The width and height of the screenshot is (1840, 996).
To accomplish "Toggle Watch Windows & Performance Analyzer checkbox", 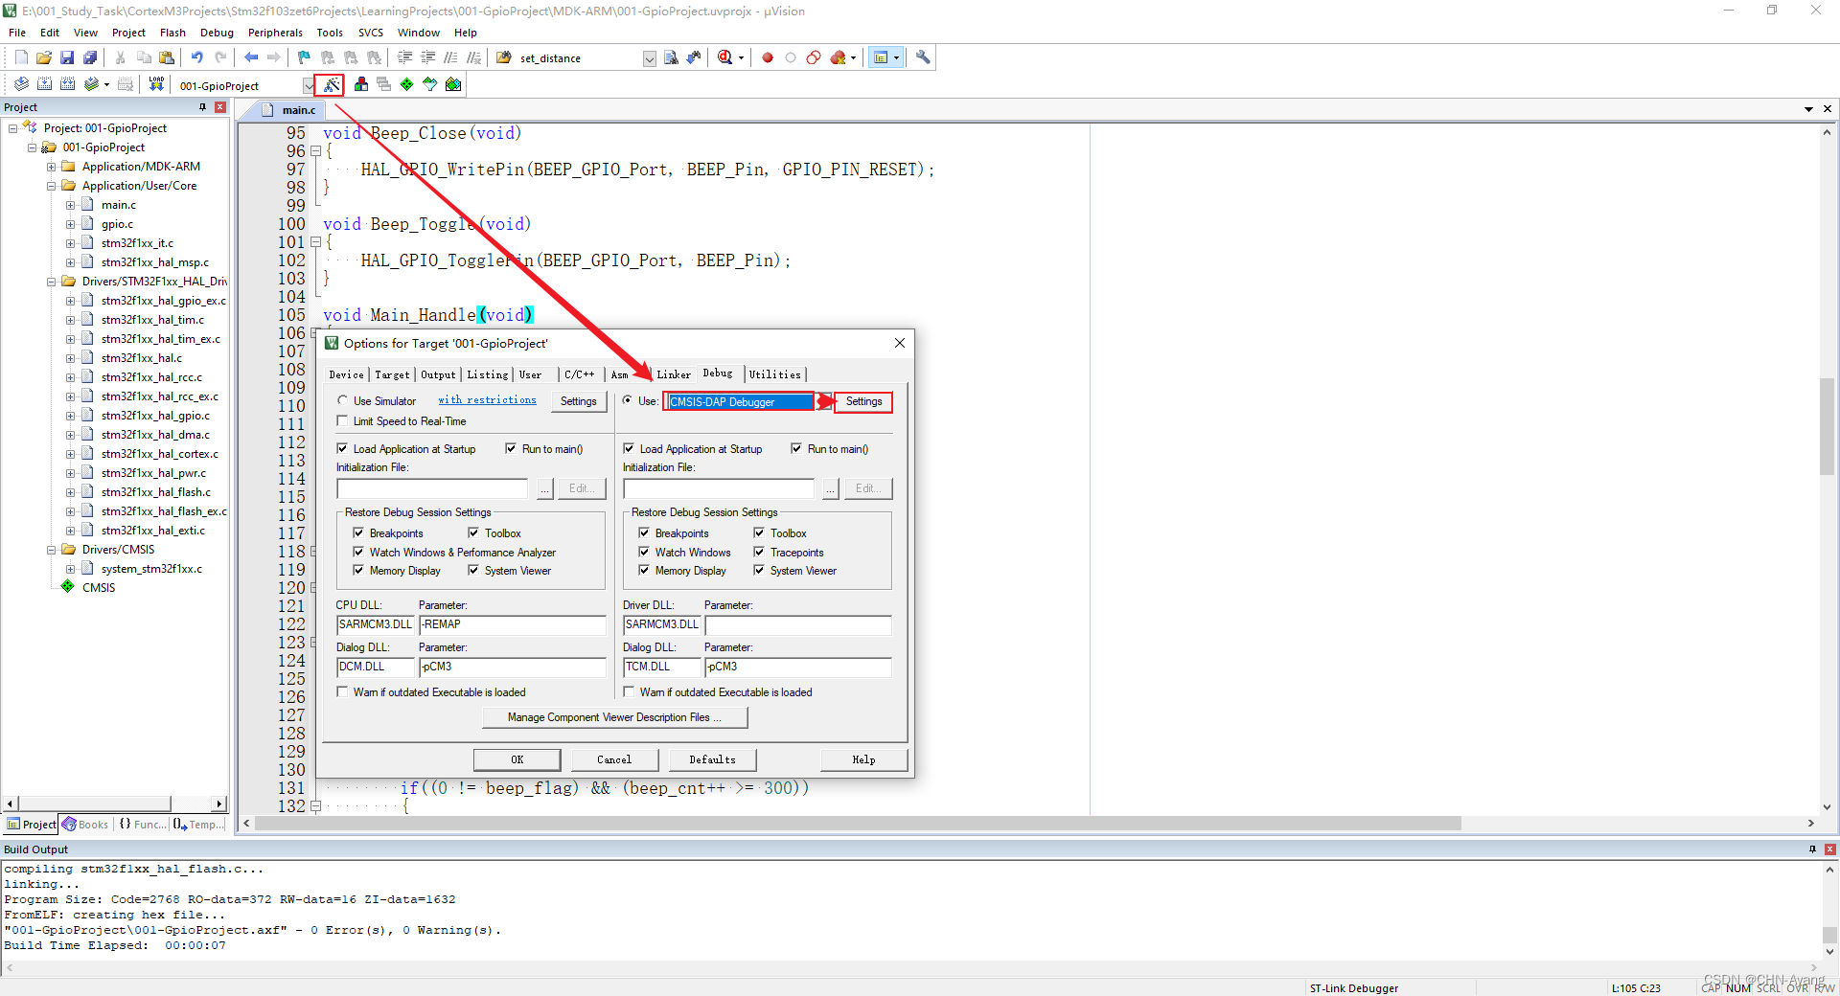I will pos(358,552).
